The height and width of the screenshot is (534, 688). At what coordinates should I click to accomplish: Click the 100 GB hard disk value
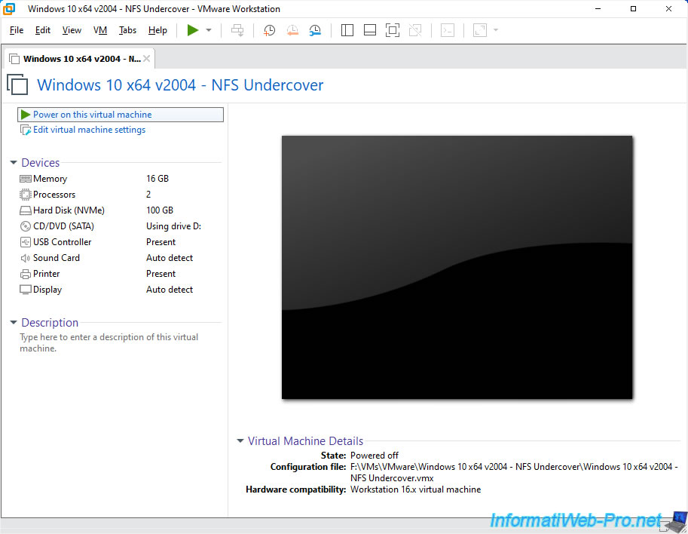click(x=160, y=210)
